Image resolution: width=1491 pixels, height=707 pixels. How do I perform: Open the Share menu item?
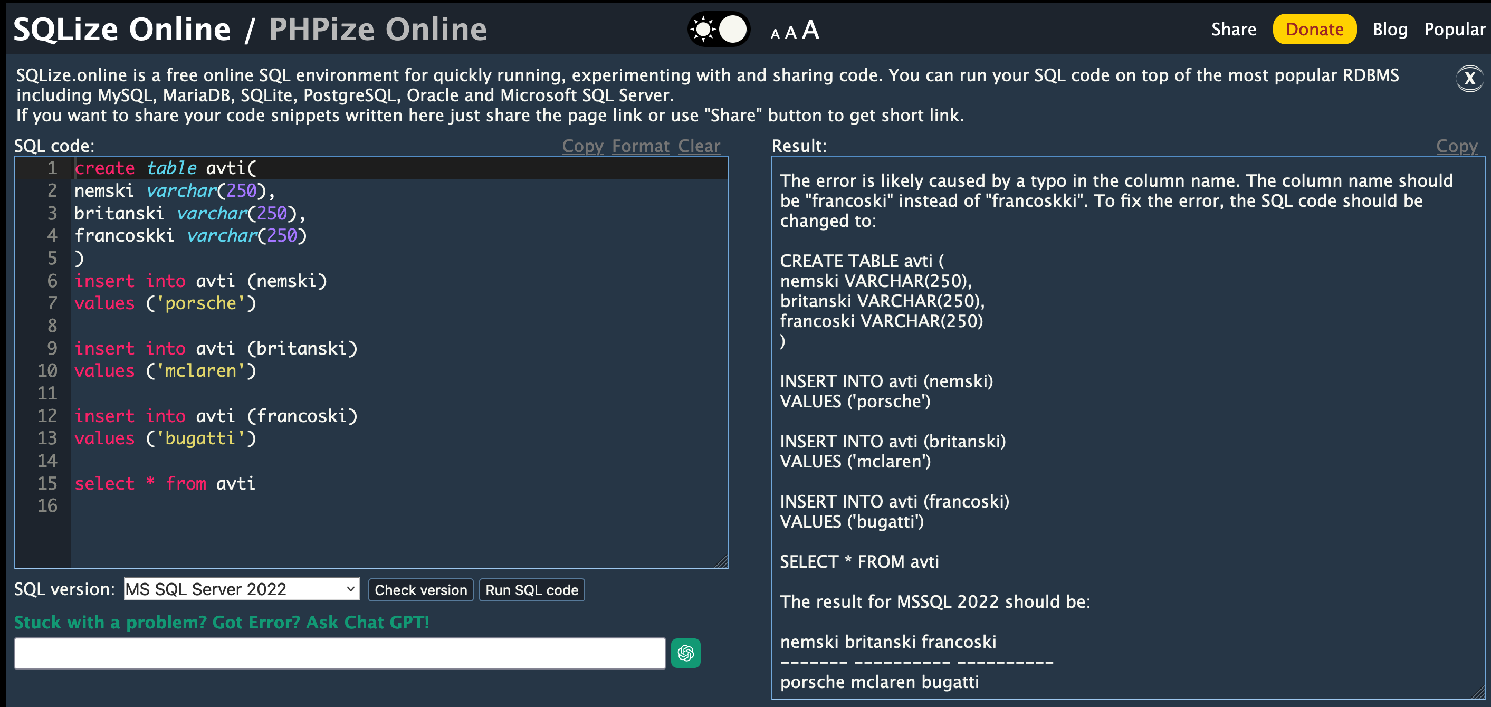point(1234,29)
